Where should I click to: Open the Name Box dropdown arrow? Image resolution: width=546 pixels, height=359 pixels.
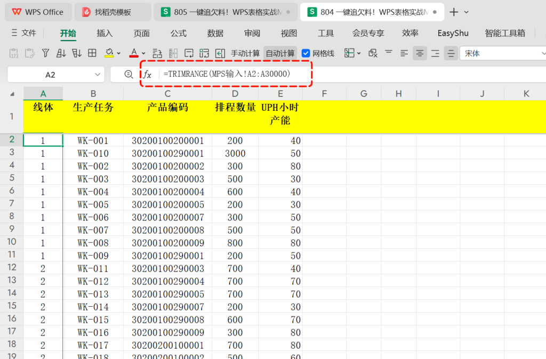coord(98,75)
